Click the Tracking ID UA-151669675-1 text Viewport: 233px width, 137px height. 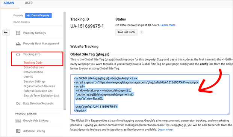87,26
